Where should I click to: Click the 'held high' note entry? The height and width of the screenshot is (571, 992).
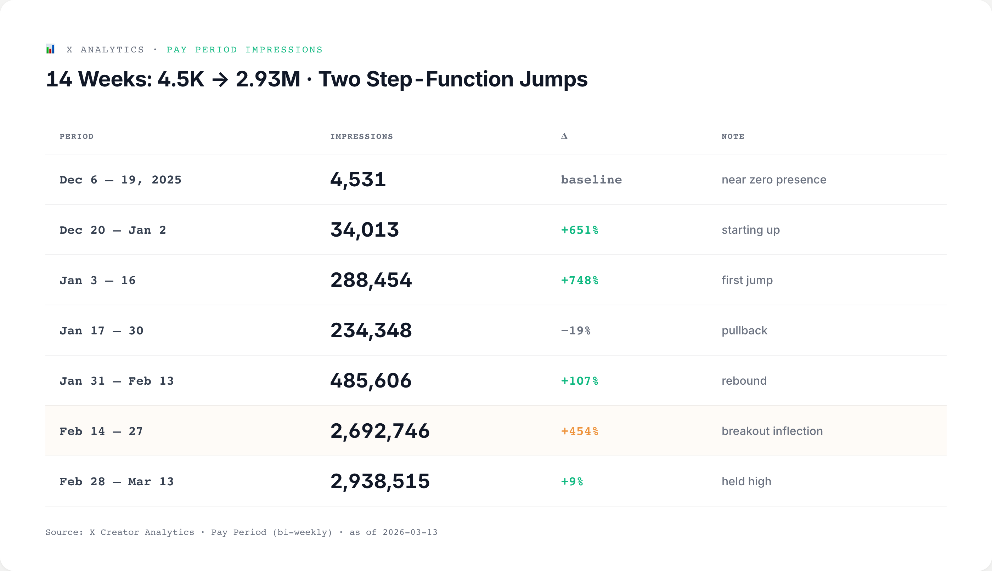click(x=746, y=481)
